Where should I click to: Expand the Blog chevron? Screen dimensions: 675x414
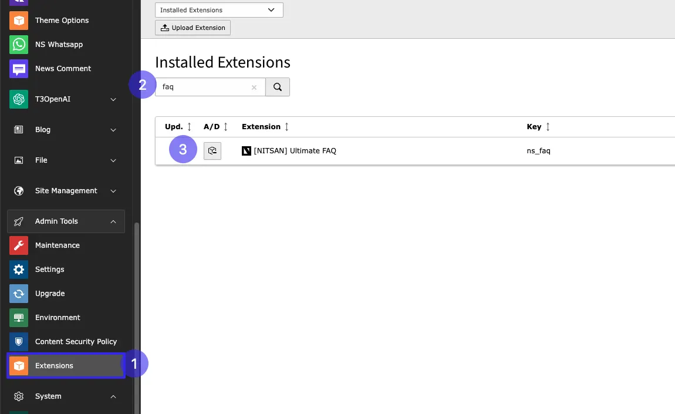tap(113, 130)
